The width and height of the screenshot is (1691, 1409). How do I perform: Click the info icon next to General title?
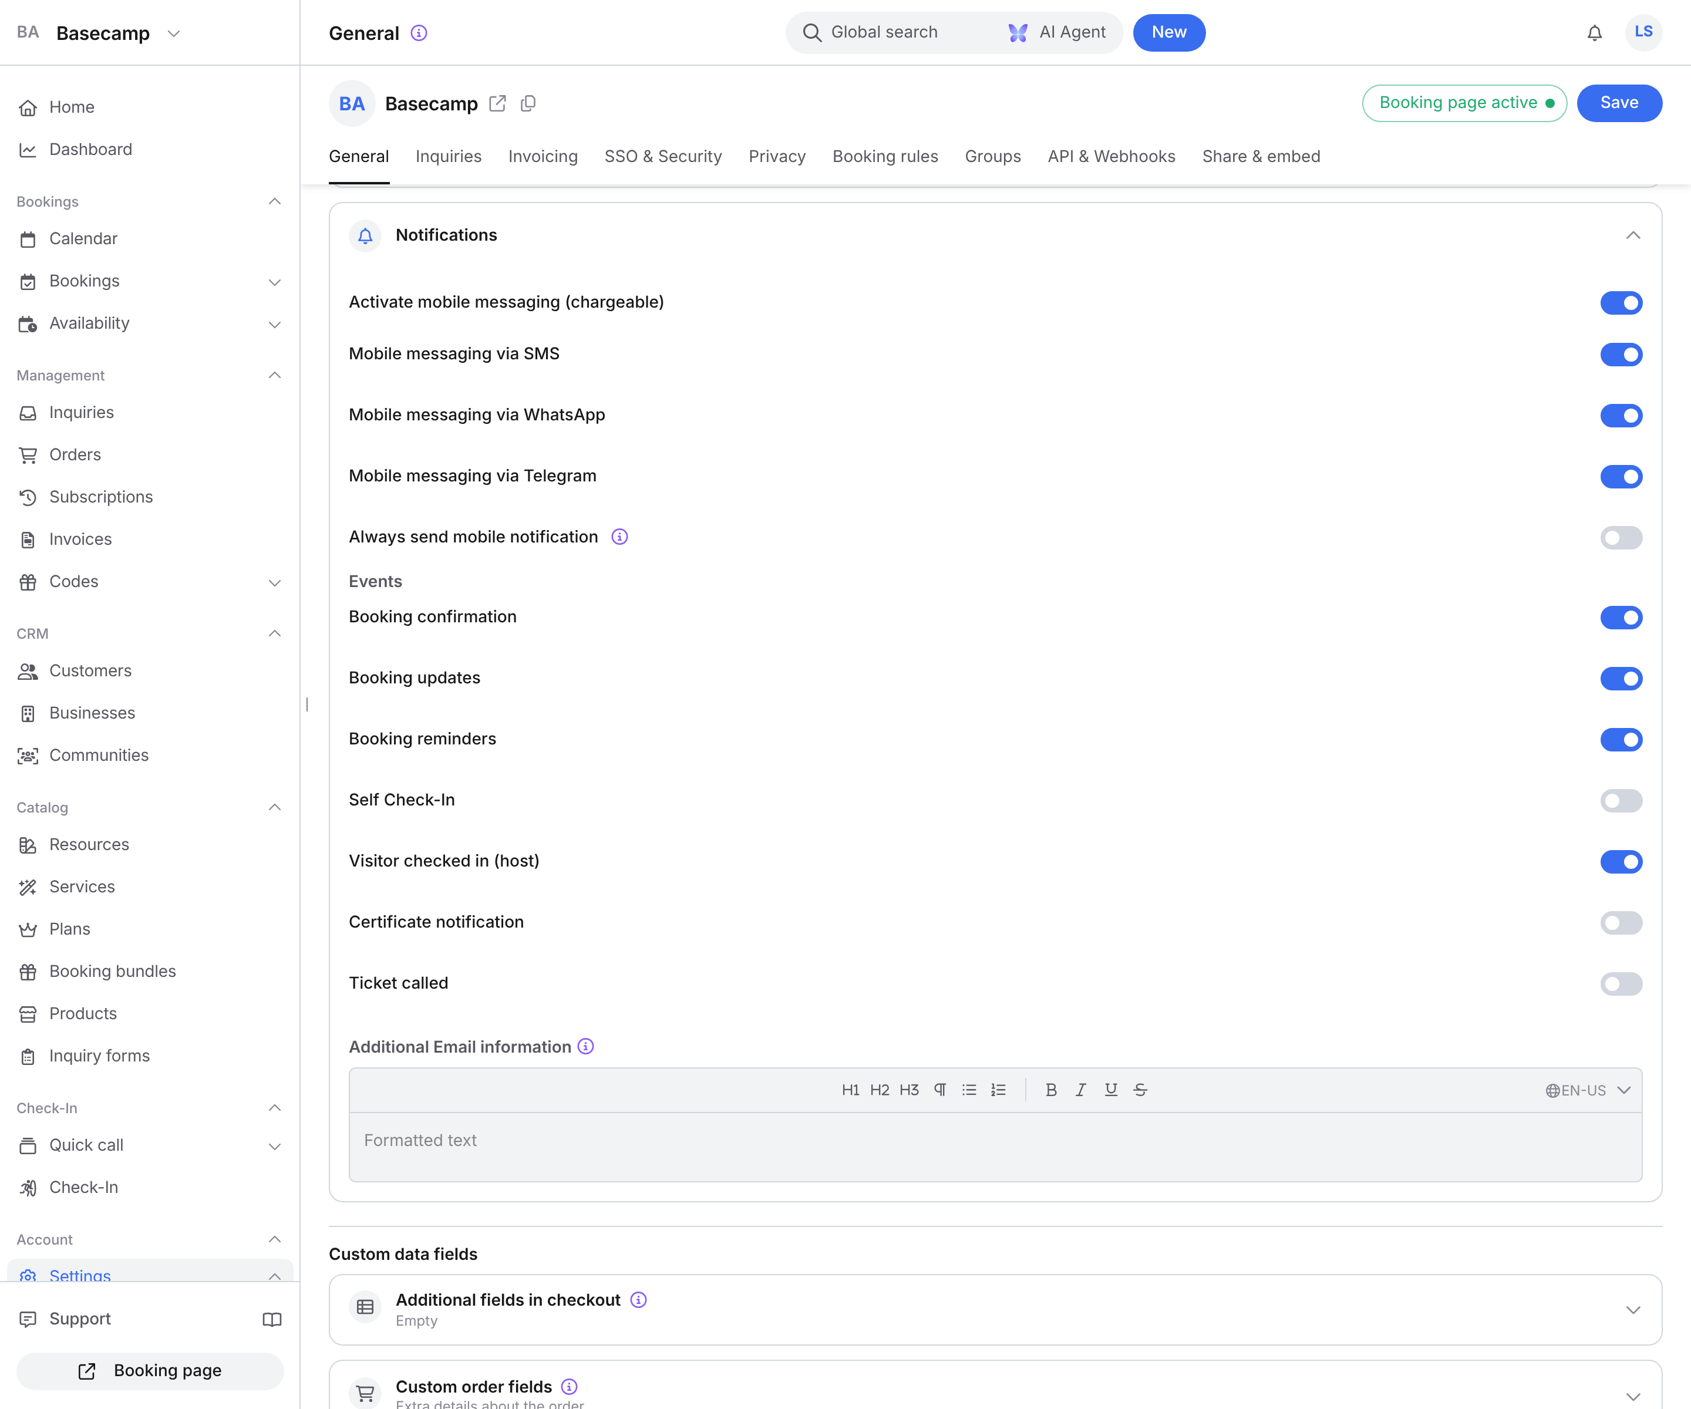[x=419, y=33]
